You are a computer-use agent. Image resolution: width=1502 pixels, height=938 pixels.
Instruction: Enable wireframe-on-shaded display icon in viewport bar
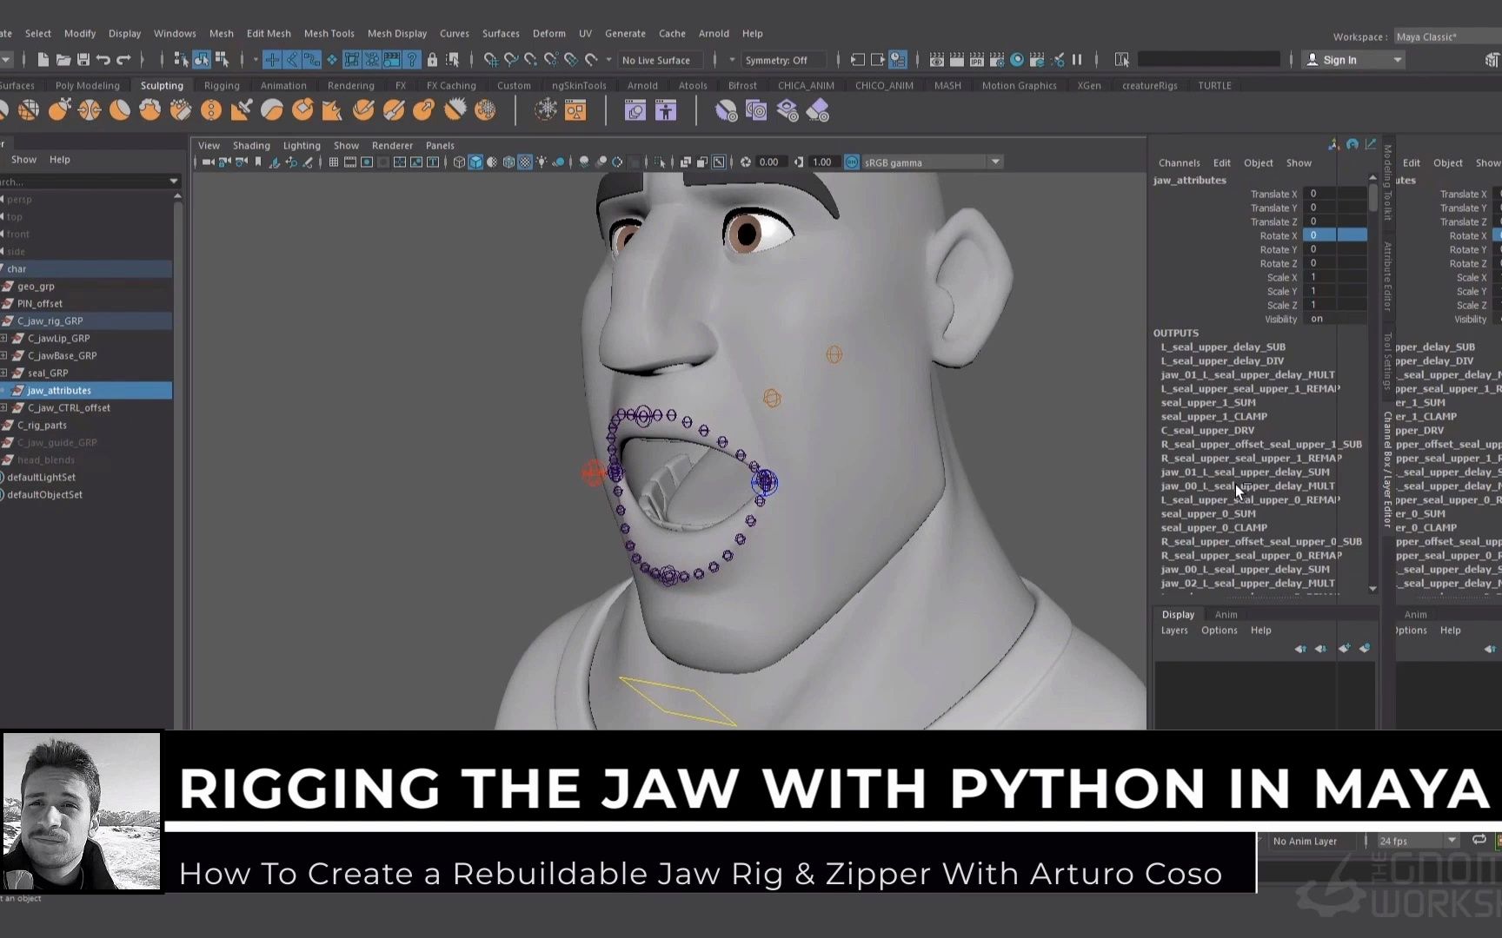click(508, 162)
